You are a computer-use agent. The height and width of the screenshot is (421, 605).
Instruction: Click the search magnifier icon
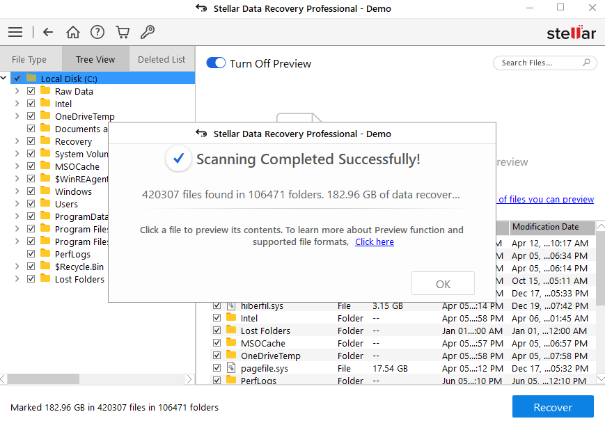[x=586, y=63]
